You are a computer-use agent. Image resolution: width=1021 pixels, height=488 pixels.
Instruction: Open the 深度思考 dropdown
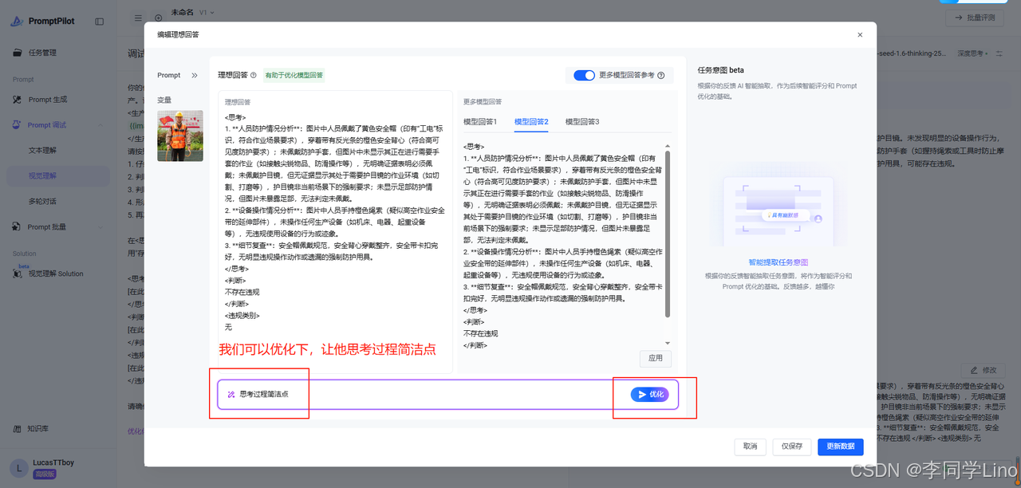click(971, 53)
